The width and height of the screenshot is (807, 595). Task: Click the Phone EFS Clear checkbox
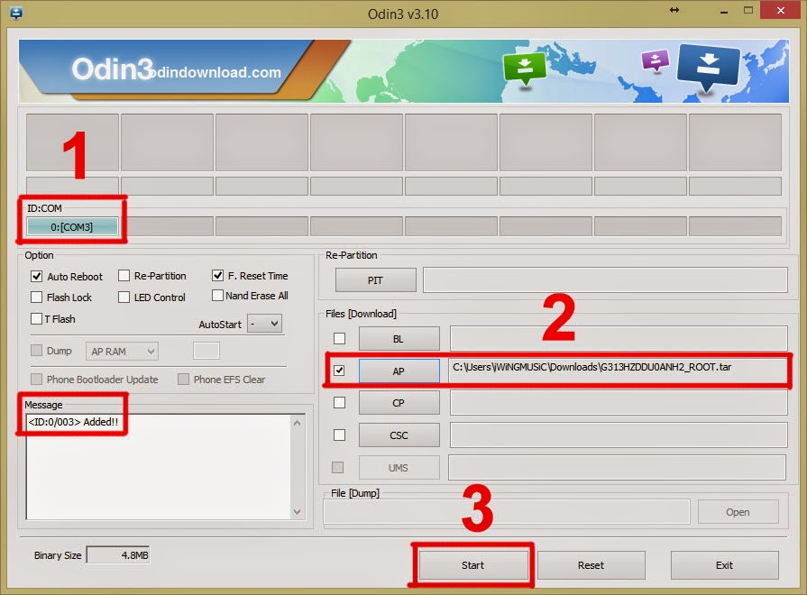(x=183, y=380)
